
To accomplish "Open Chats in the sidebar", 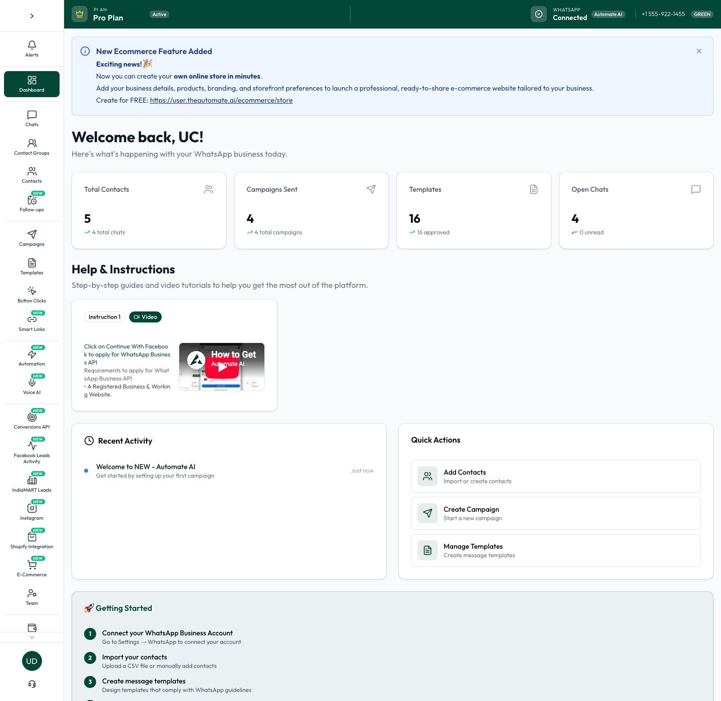I will pyautogui.click(x=32, y=119).
